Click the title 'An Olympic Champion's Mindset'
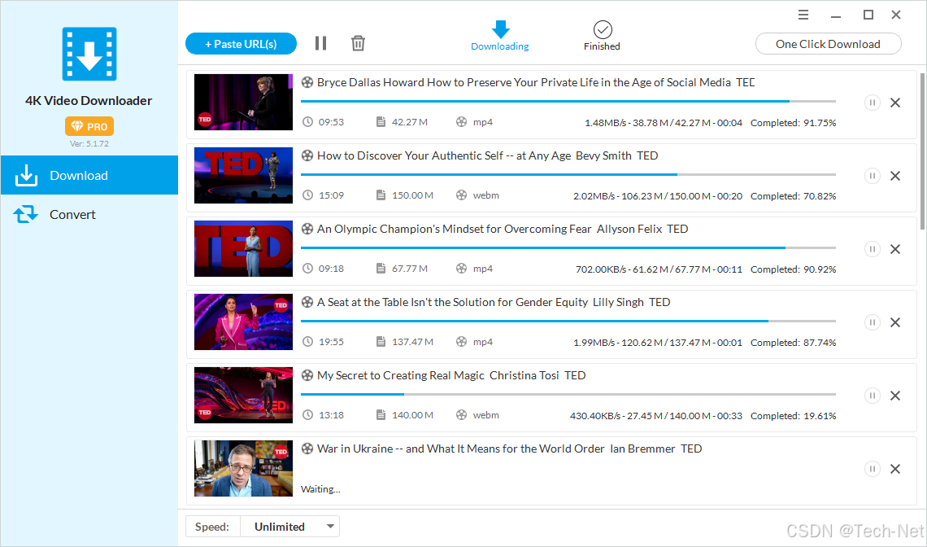 coord(502,229)
